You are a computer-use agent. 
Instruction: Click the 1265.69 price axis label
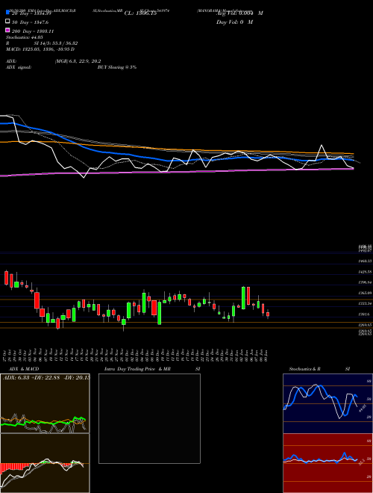[365, 293]
